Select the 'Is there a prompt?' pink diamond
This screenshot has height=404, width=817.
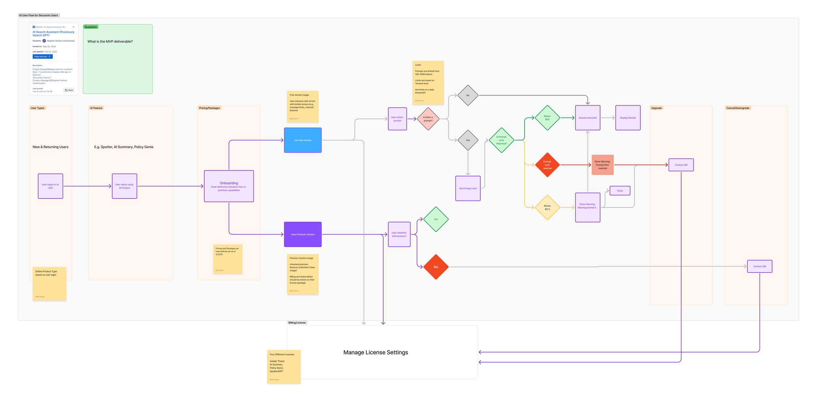coord(428,119)
